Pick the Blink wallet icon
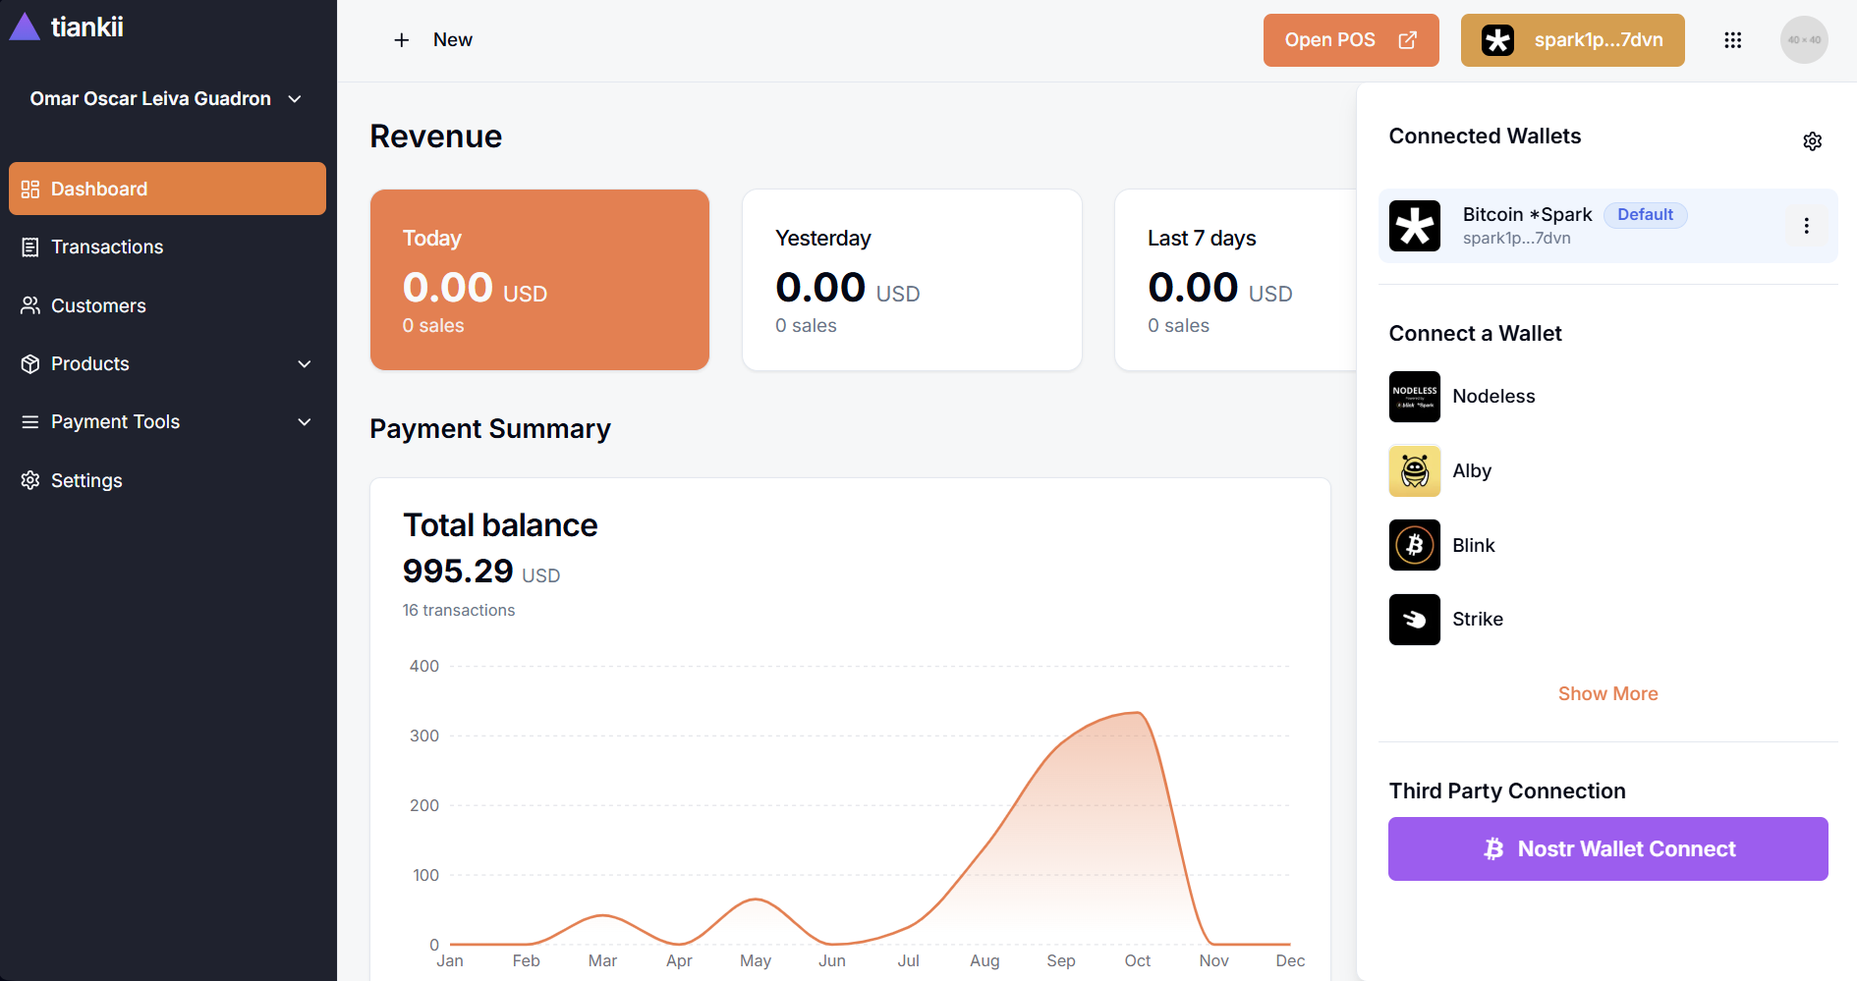Viewport: 1857px width, 981px height. (1414, 545)
